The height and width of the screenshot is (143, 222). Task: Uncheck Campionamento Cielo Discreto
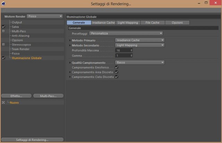(117, 77)
